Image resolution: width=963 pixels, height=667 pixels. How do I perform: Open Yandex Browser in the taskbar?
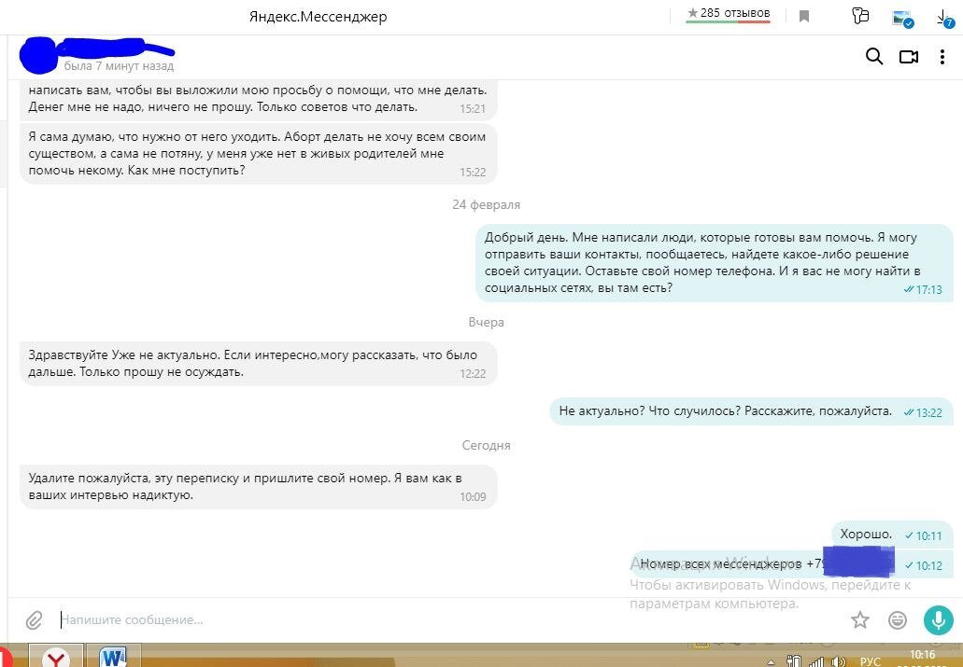(x=56, y=657)
